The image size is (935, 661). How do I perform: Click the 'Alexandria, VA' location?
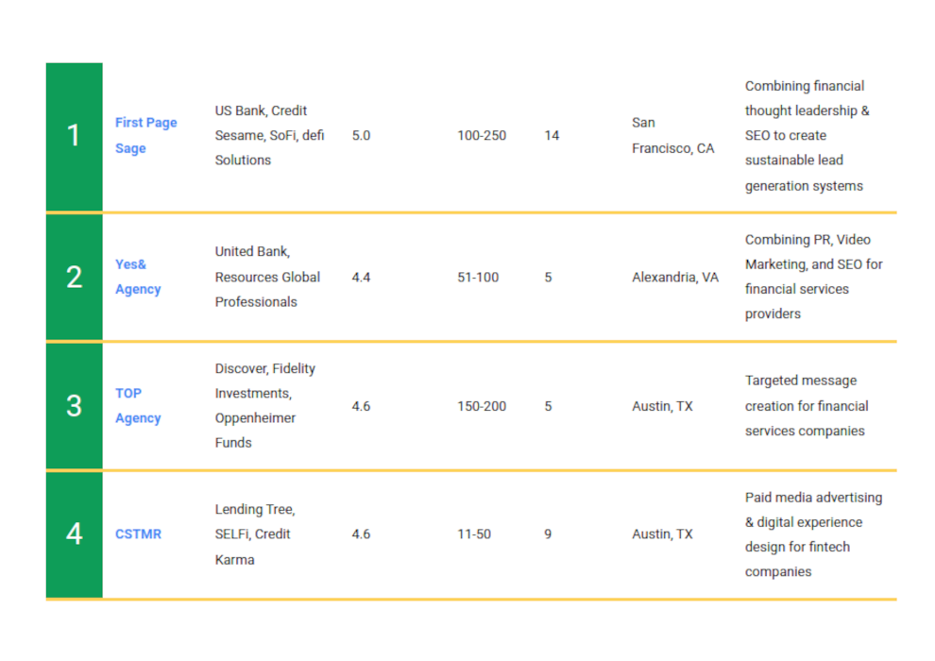pyautogui.click(x=675, y=278)
